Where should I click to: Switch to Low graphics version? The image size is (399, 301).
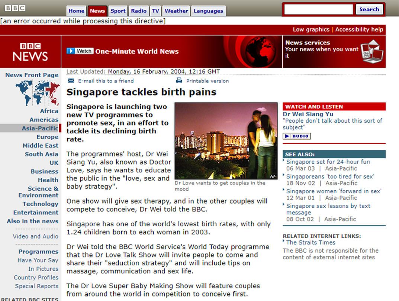tap(311, 29)
